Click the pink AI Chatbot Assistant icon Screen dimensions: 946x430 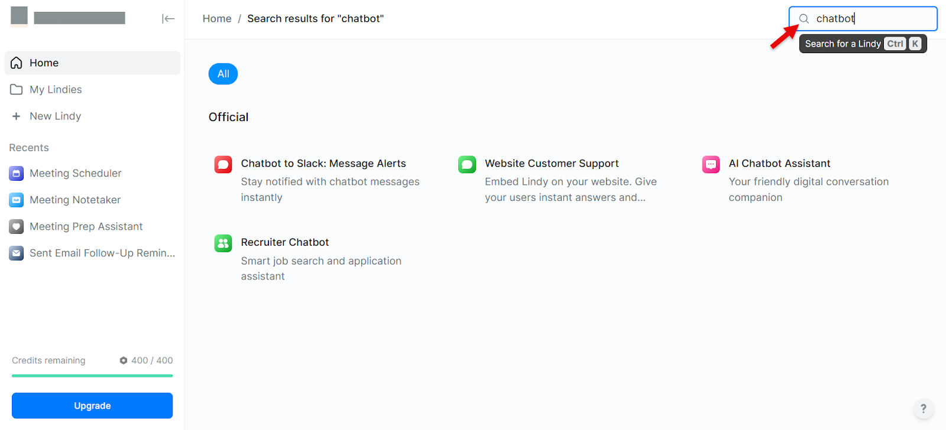[x=711, y=164]
